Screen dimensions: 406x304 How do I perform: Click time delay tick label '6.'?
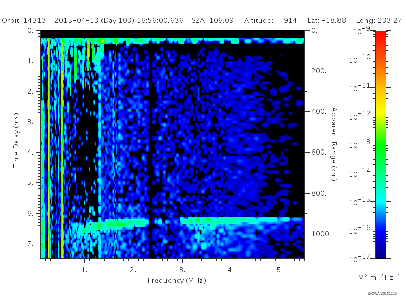[x=31, y=213]
